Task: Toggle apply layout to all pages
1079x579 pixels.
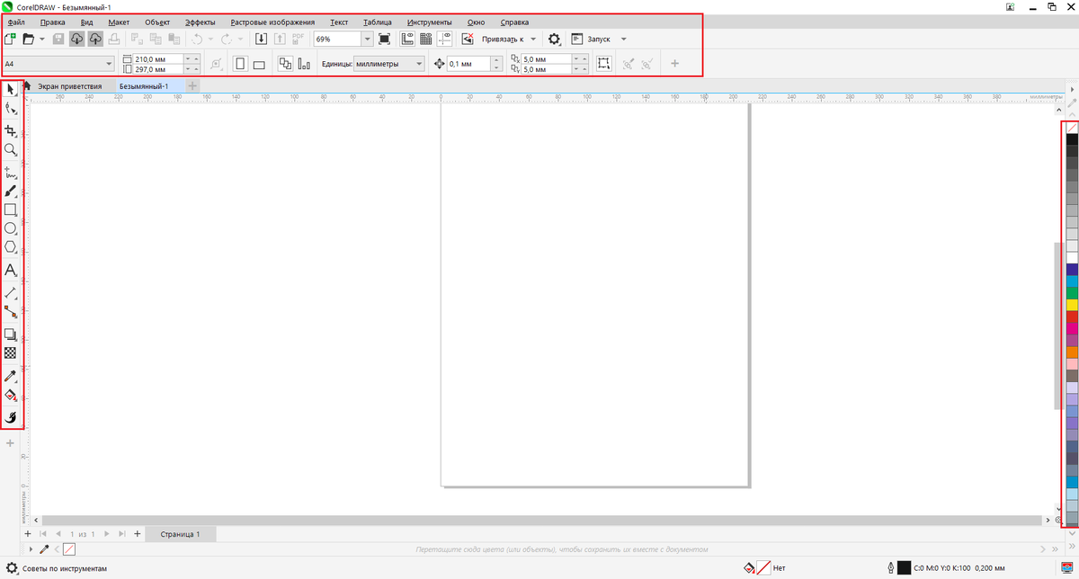Action: 285,64
